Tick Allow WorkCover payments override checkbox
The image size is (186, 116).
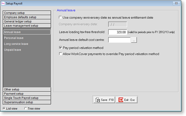60,54
